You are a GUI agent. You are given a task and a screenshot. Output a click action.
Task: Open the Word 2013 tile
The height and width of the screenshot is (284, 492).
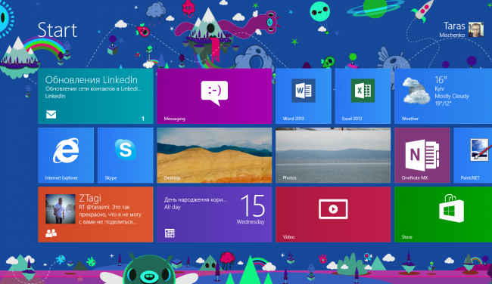click(304, 96)
